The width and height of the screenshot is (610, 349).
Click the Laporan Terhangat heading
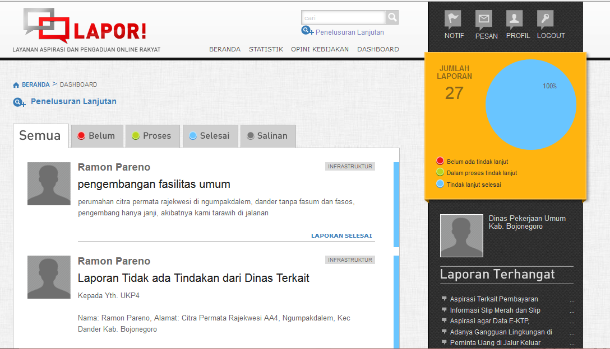[x=497, y=275]
